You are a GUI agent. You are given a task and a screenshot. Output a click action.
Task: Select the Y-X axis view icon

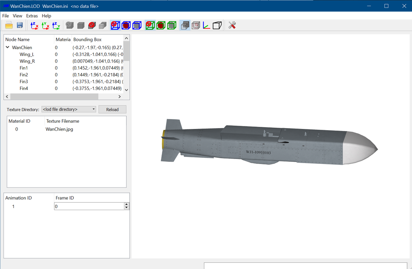pyautogui.click(x=45, y=25)
